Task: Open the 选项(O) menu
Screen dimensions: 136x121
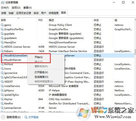Action: tap(16, 8)
